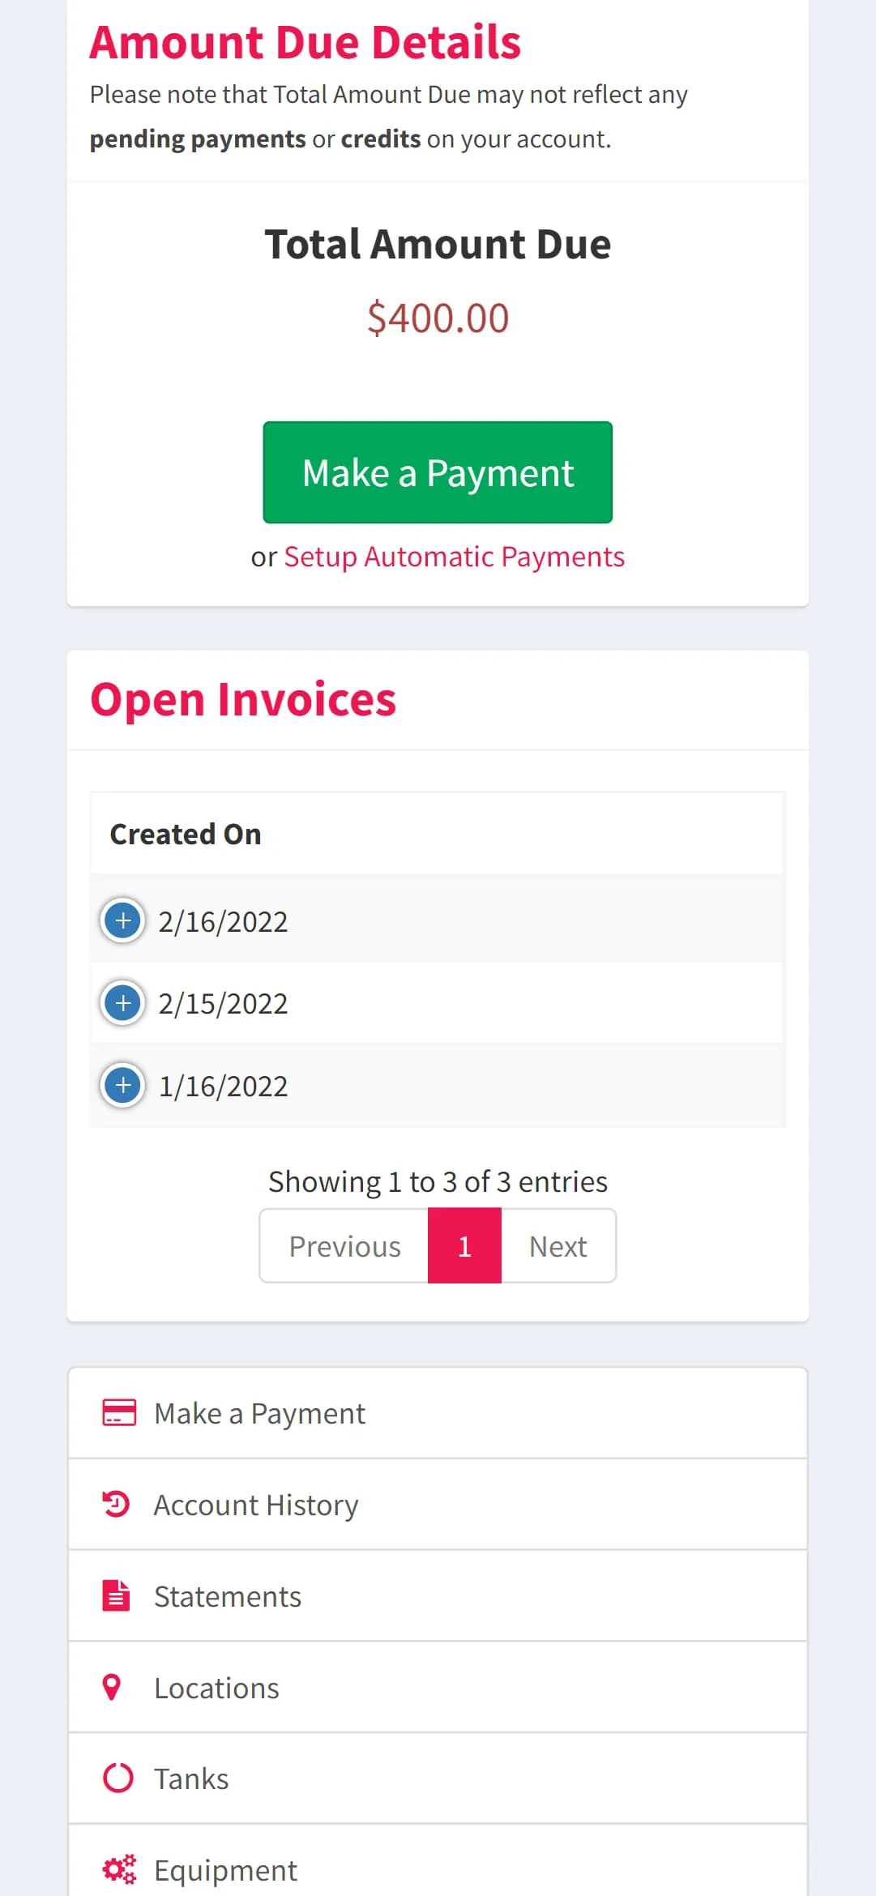
Task: Open the Setup Automatic Payments link
Action: click(x=454, y=557)
